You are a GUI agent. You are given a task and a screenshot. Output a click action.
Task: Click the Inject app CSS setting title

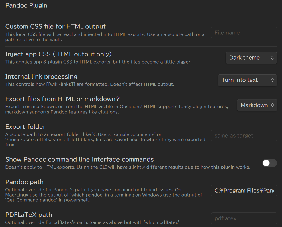tap(58, 54)
